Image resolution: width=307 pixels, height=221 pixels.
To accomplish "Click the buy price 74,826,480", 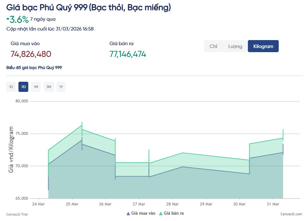I will coord(31,54).
